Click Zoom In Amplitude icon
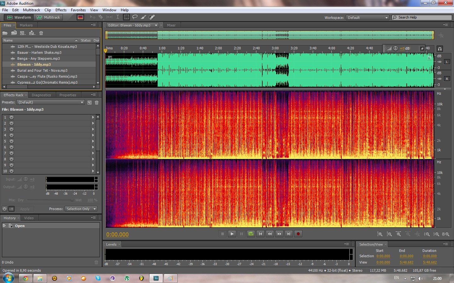The width and height of the screenshot is (454, 283). (x=380, y=234)
